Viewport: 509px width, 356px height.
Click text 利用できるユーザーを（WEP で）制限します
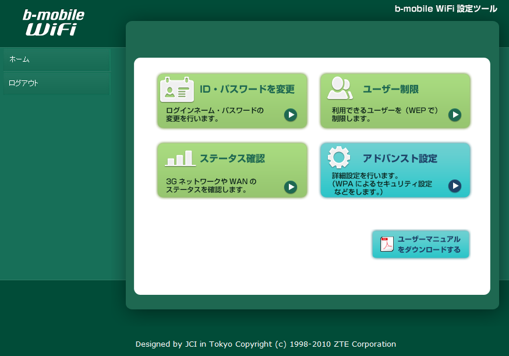(385, 114)
